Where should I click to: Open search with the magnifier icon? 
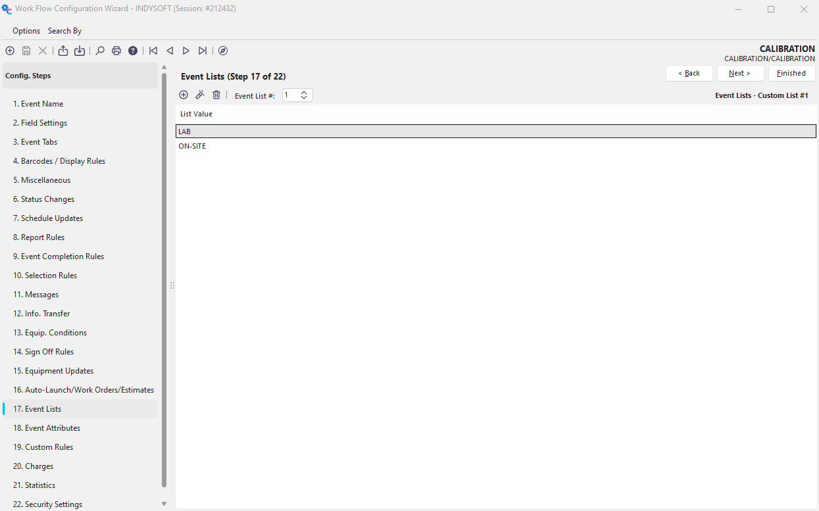coord(100,51)
